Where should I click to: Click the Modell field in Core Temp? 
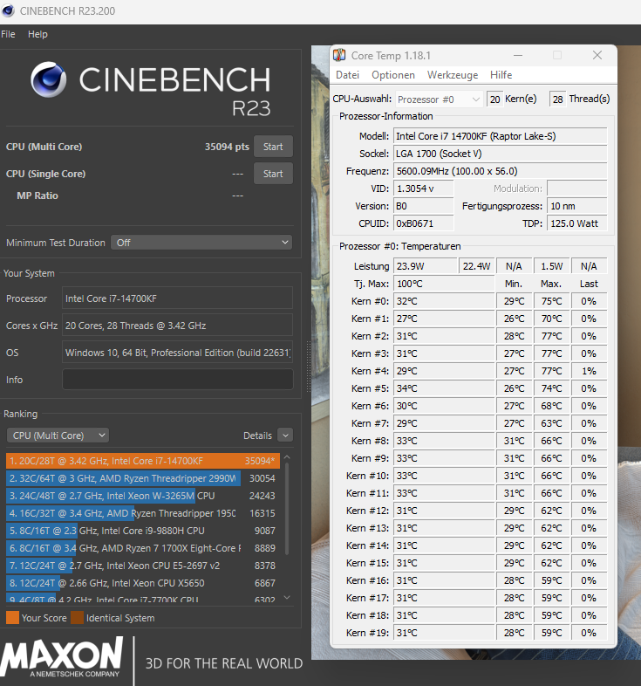coord(501,136)
